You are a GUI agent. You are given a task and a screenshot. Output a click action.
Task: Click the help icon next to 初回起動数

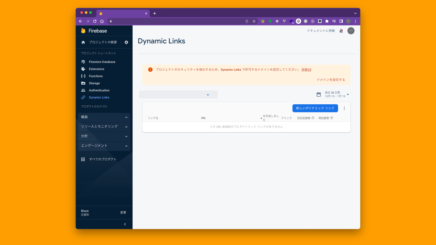[313, 118]
